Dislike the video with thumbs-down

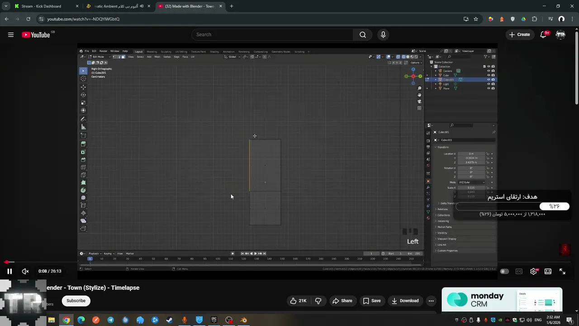coord(318,301)
